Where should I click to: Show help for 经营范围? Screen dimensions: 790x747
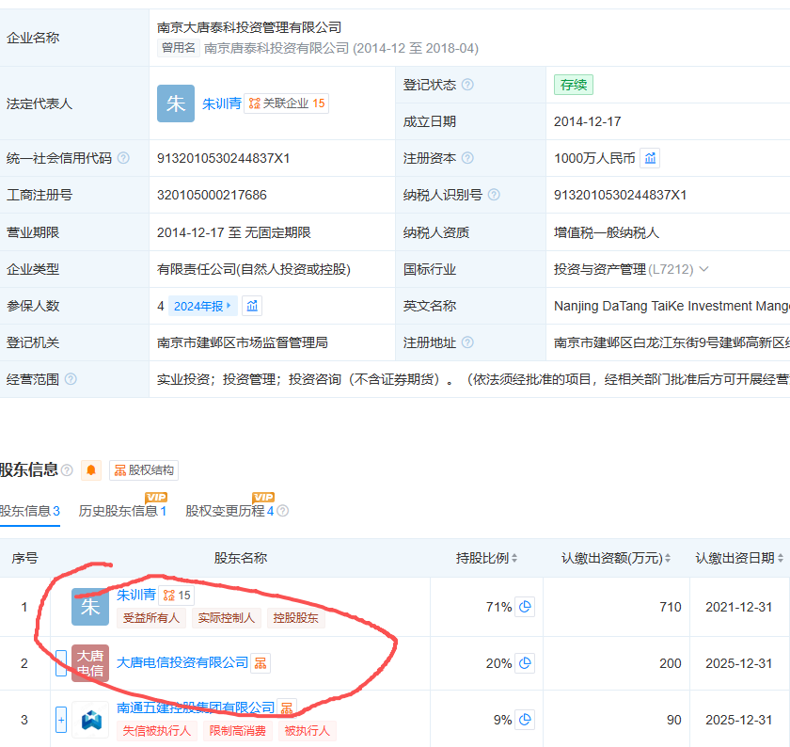pos(71,379)
